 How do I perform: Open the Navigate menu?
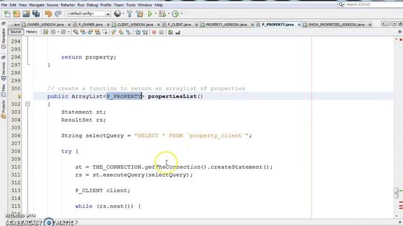point(37,5)
